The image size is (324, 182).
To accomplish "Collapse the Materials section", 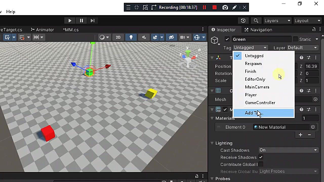I will [x=212, y=118].
